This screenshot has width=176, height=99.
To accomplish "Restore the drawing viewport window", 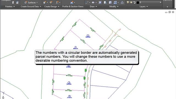I will point(170,12).
